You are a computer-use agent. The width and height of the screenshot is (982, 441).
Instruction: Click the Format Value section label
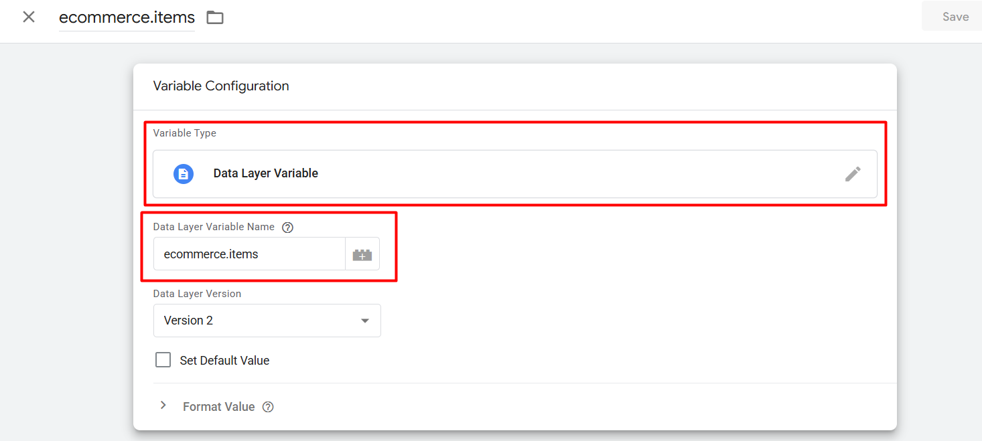(x=218, y=407)
